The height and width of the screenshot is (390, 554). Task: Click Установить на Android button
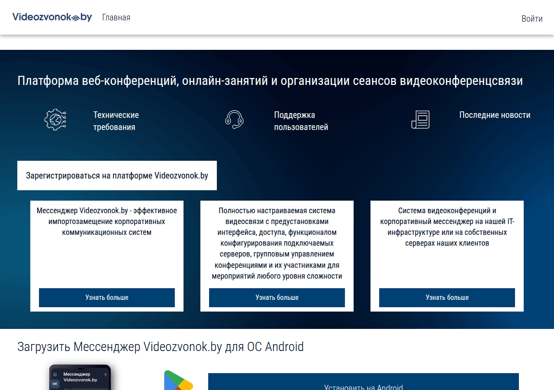click(364, 382)
